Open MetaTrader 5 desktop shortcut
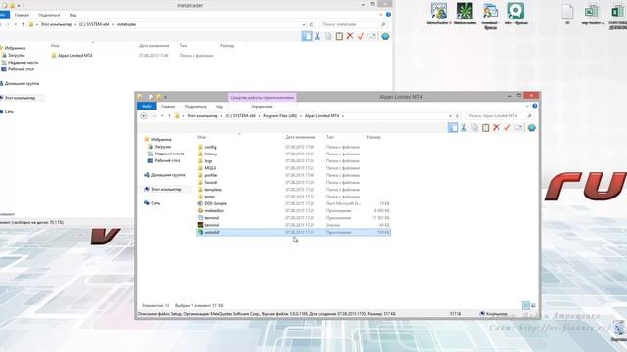The height and width of the screenshot is (352, 627). pos(439,14)
